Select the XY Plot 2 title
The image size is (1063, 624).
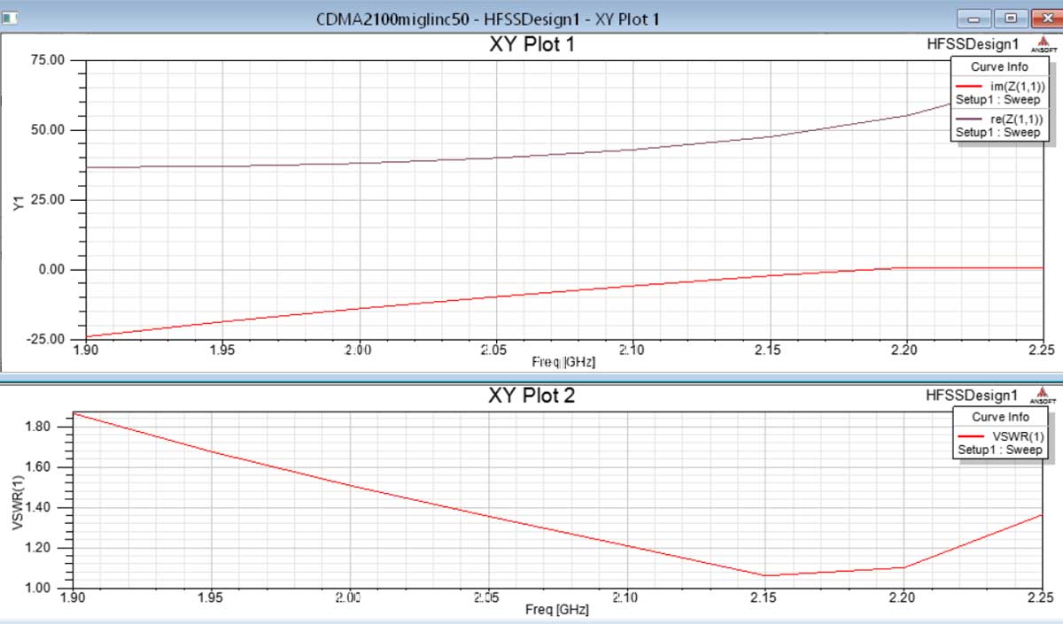pyautogui.click(x=531, y=396)
